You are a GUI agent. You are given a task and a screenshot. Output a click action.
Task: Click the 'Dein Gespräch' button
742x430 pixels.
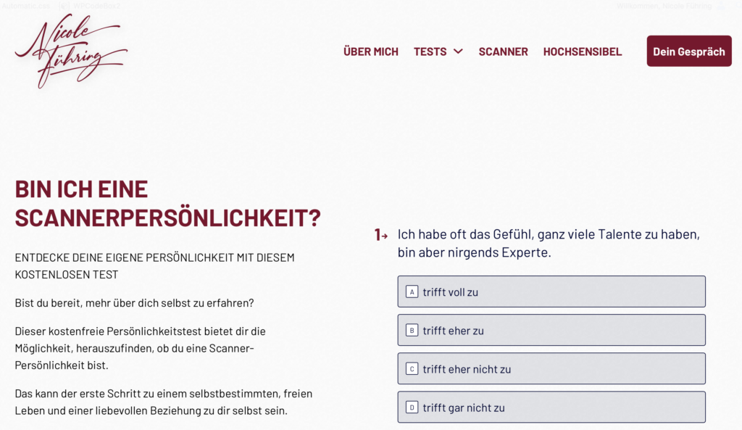coord(688,51)
